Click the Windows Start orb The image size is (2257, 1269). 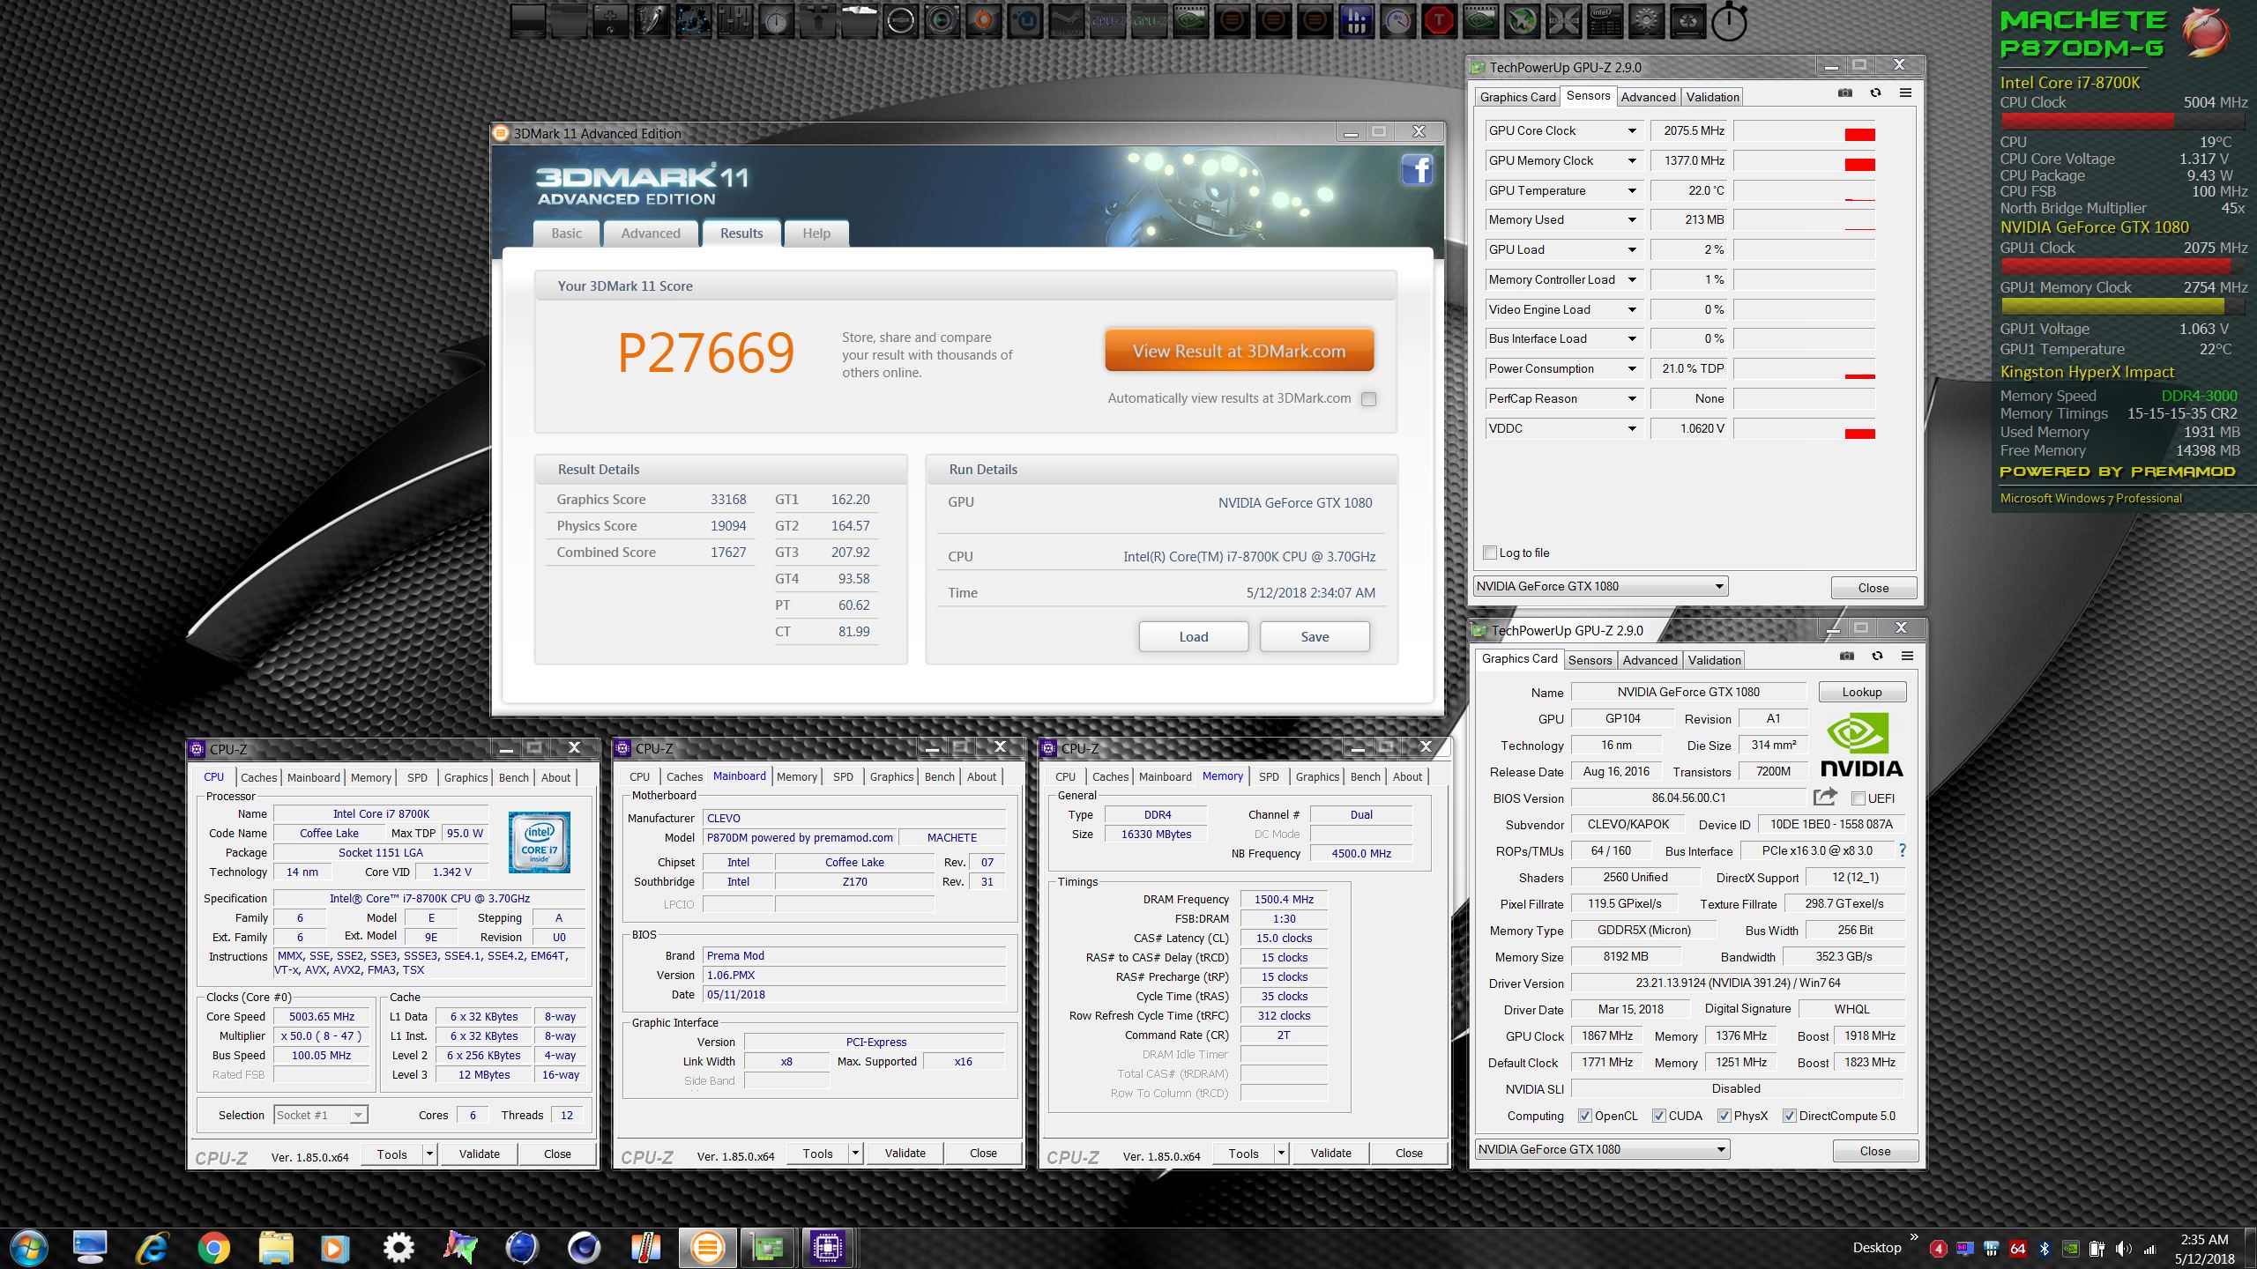tap(27, 1247)
